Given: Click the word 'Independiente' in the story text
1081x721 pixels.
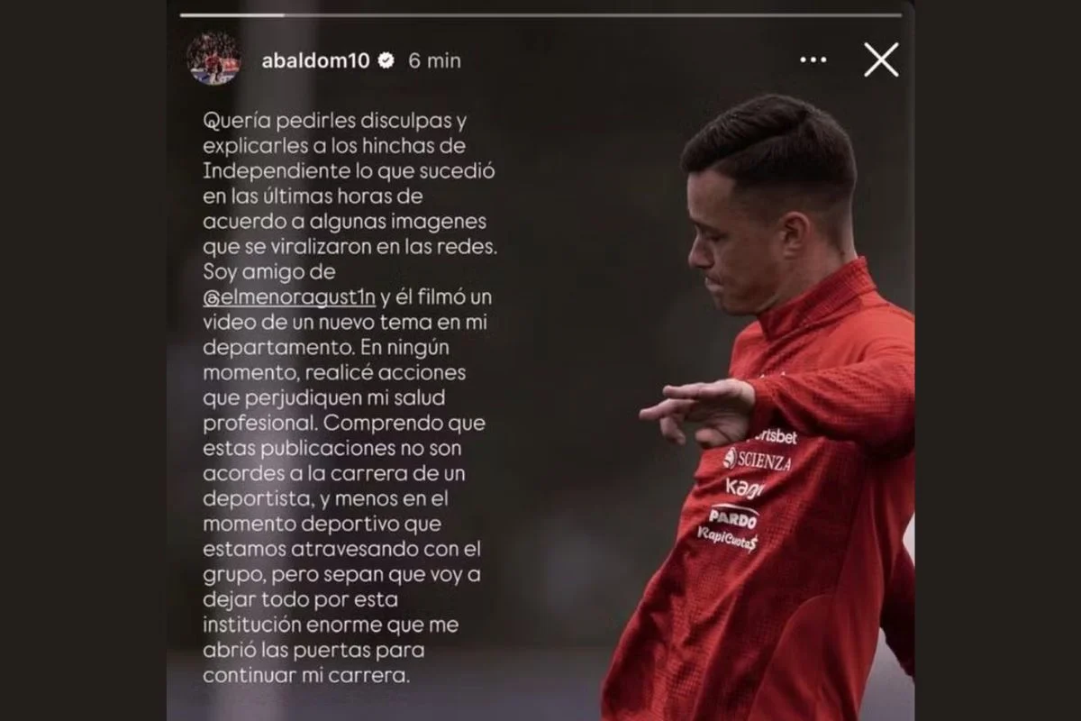Looking at the screenshot, I should [x=267, y=170].
